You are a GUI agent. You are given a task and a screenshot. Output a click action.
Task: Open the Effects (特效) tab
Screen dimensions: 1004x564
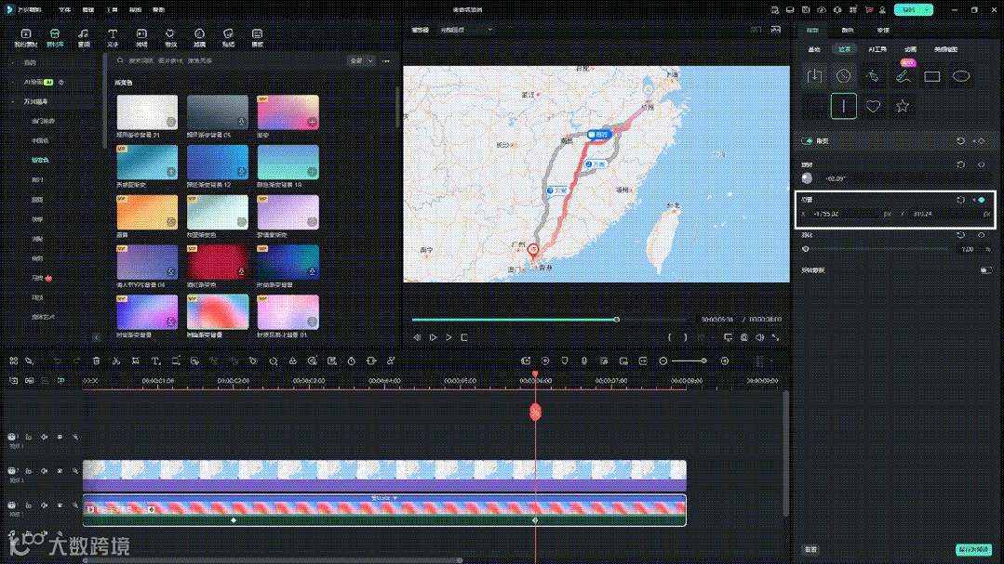[x=170, y=38]
